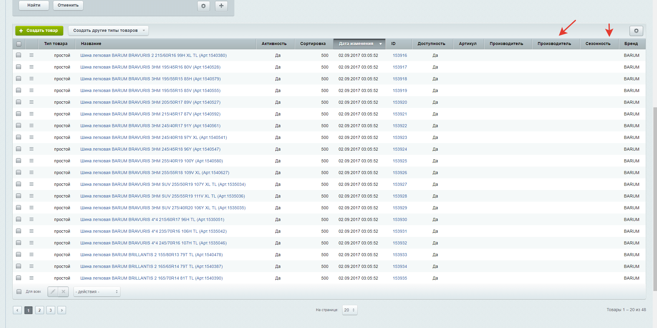Go to previous page arrow

click(x=17, y=310)
